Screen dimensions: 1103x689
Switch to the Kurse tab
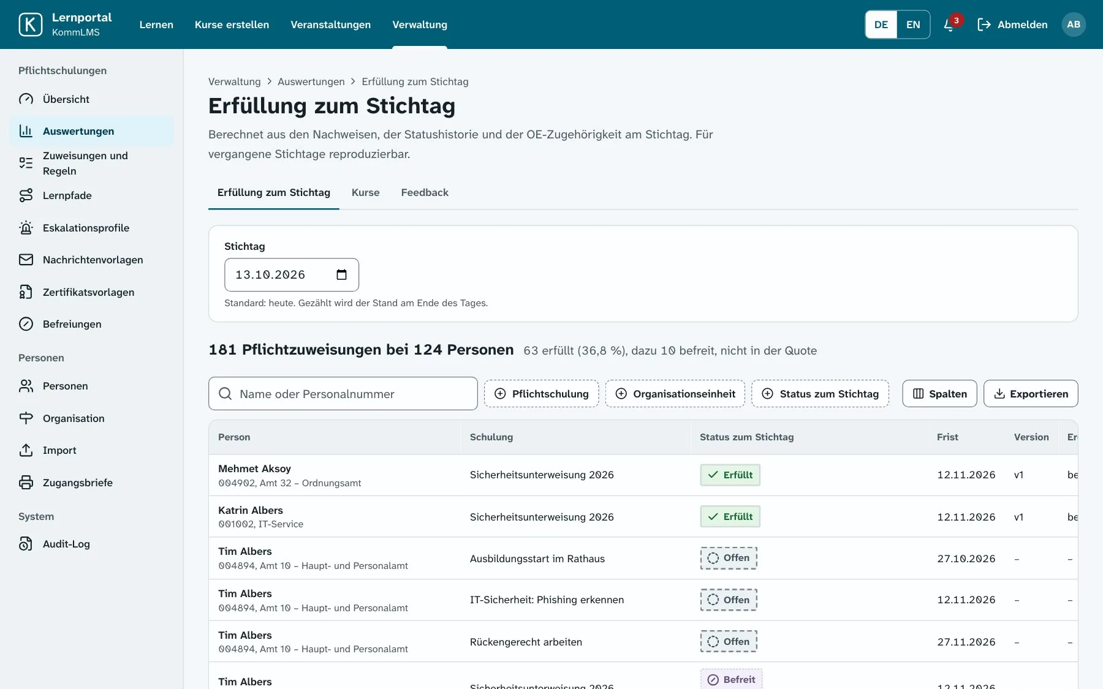(x=366, y=192)
